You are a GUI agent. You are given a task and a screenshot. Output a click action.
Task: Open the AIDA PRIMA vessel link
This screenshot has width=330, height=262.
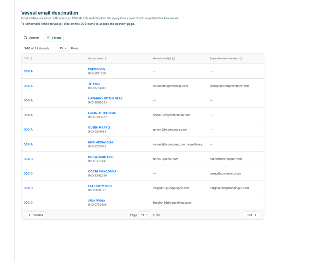96,201
